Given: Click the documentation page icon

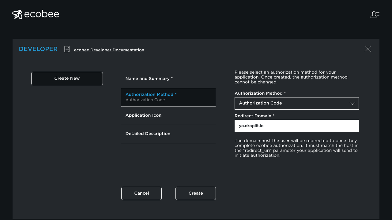Looking at the screenshot, I should coord(67,49).
